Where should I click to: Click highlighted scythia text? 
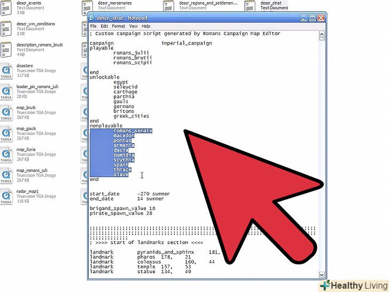124,160
